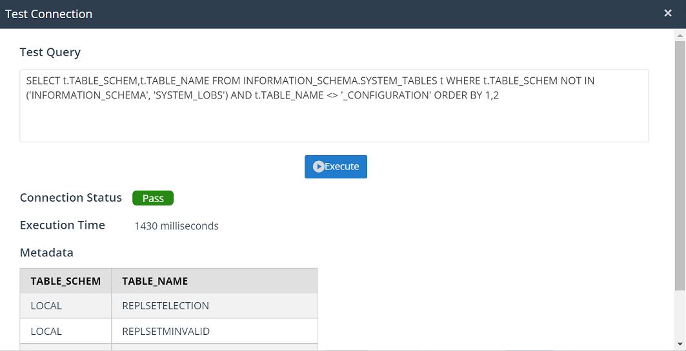
Task: Click the REPLSETELECTION table cell
Action: click(165, 305)
